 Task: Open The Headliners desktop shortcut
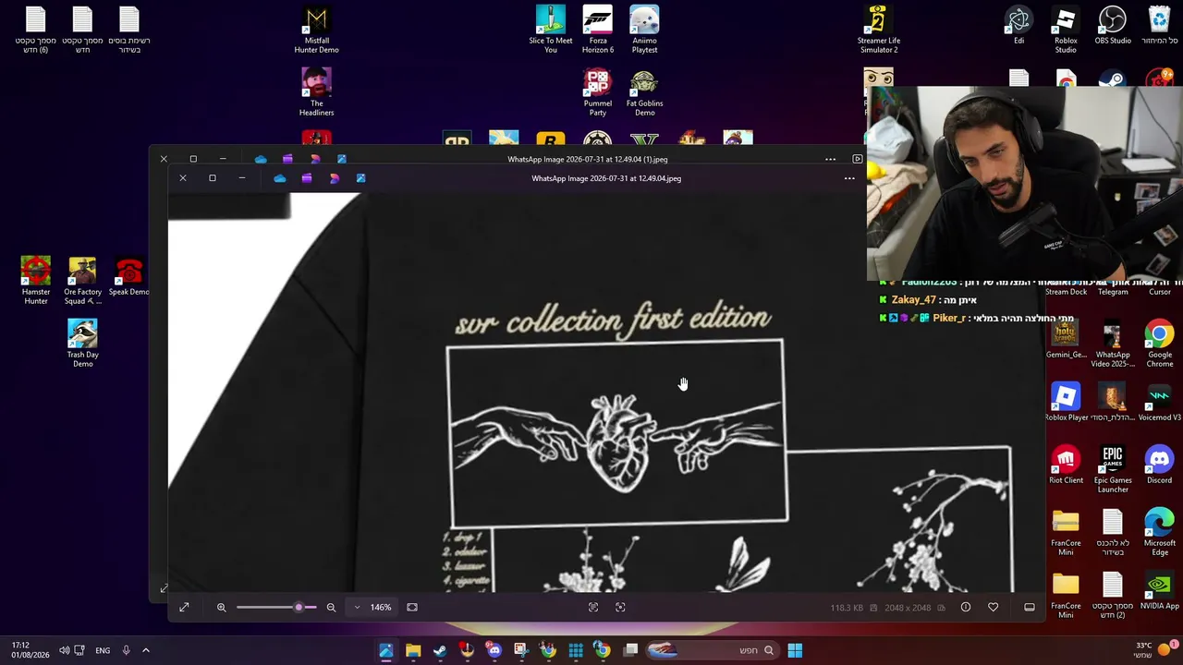tap(316, 93)
